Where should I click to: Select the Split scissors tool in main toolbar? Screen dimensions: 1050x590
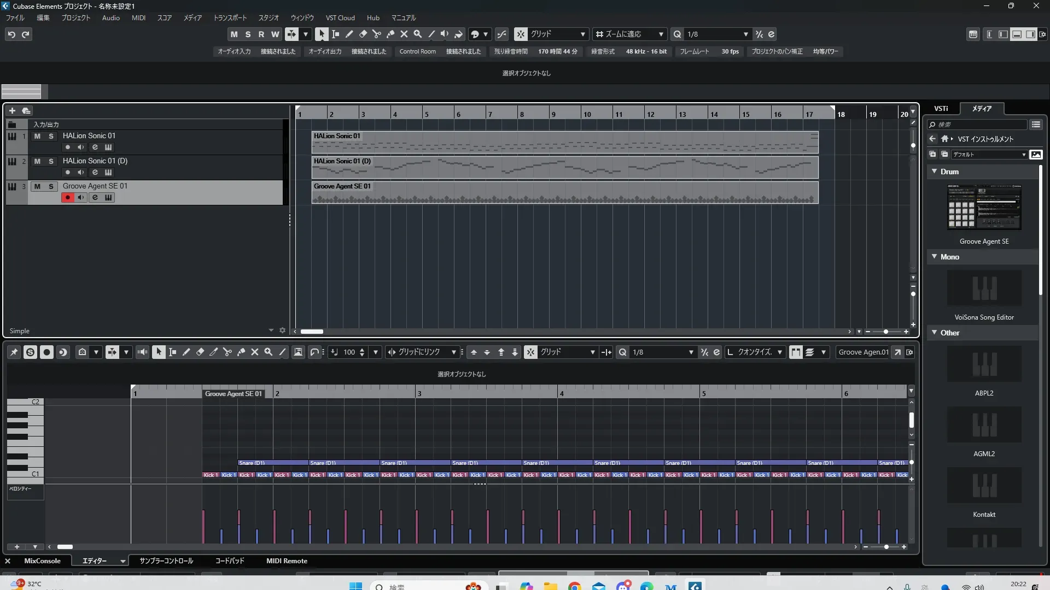376,34
